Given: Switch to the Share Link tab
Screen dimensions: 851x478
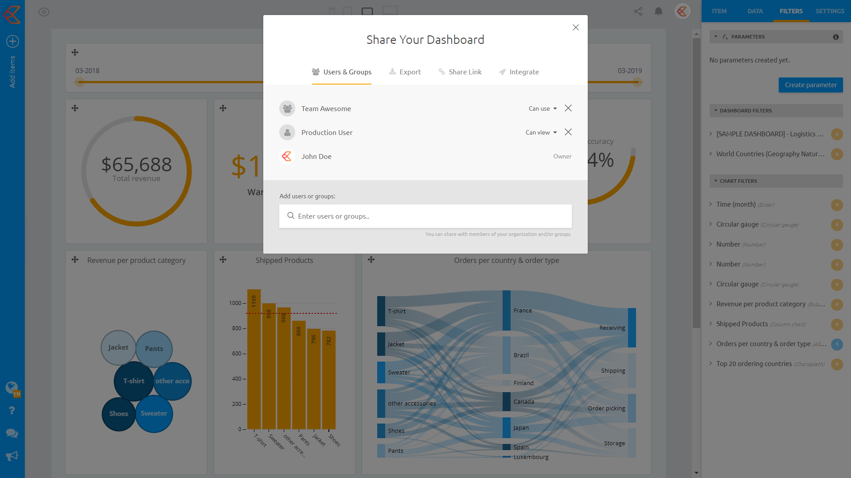Looking at the screenshot, I should point(460,72).
